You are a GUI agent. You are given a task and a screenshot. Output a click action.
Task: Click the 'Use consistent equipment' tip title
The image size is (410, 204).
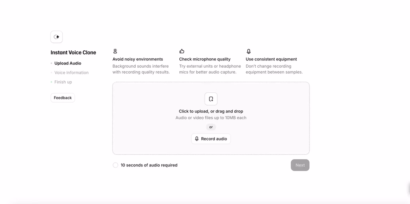click(271, 59)
